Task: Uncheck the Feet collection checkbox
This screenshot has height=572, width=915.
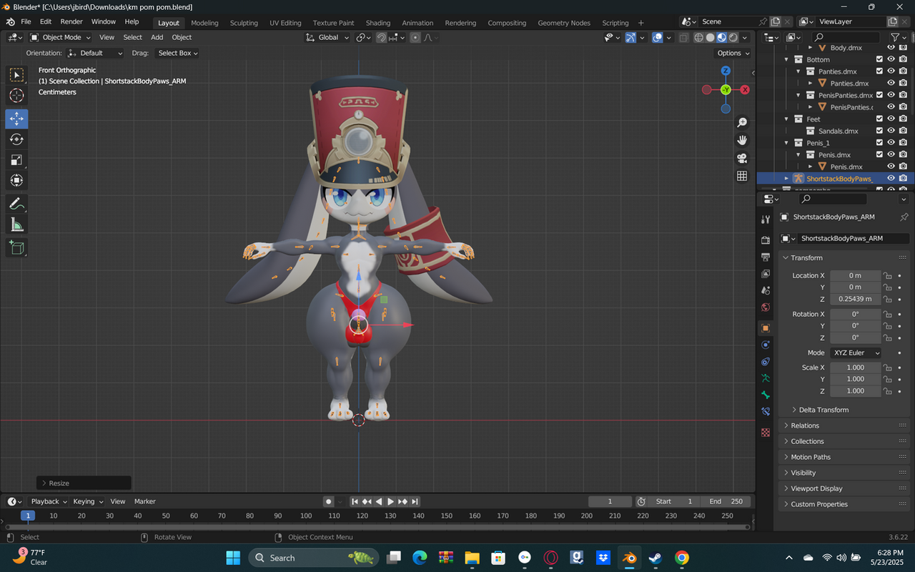Action: coord(879,119)
